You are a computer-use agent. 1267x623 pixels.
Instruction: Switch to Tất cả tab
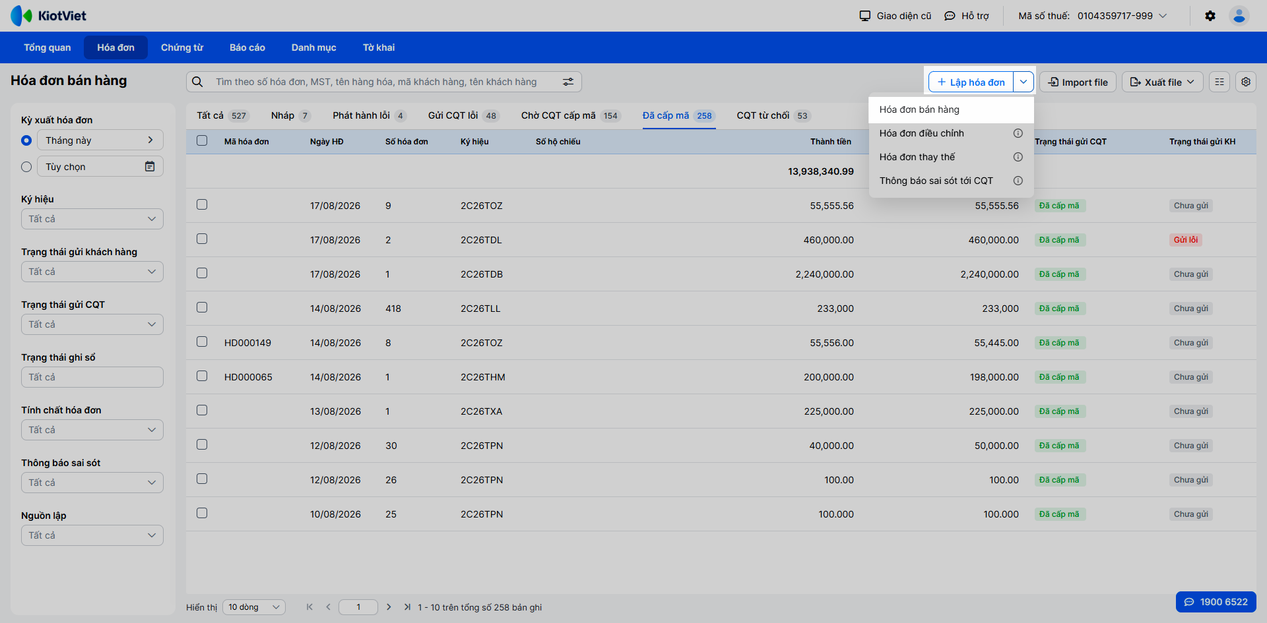coord(222,115)
